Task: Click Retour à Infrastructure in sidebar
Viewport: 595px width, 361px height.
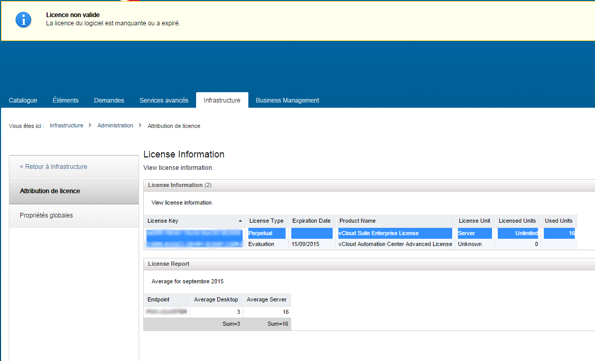Action: [53, 167]
